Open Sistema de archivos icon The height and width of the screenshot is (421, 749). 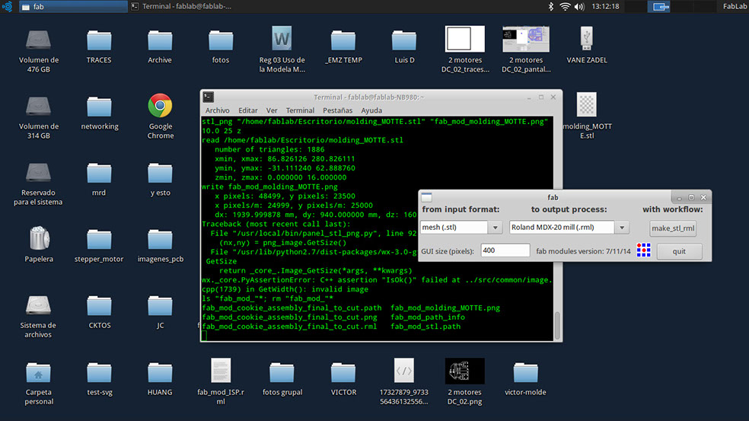[38, 305]
